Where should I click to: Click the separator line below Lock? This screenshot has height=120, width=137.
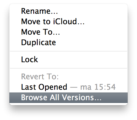[68, 68]
